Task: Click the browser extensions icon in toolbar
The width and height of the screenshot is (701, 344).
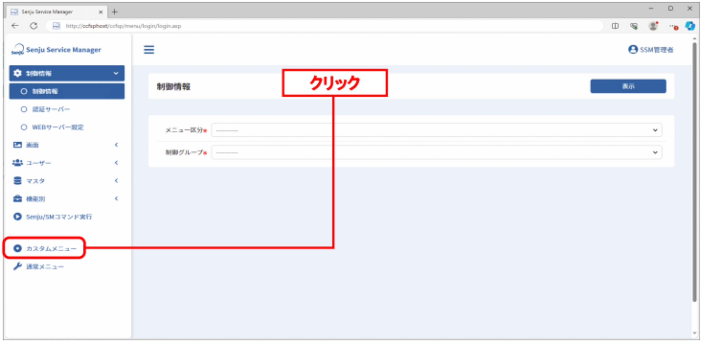Action: point(634,26)
